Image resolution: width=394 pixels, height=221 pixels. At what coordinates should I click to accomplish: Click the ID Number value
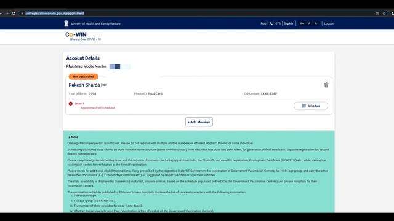point(268,94)
